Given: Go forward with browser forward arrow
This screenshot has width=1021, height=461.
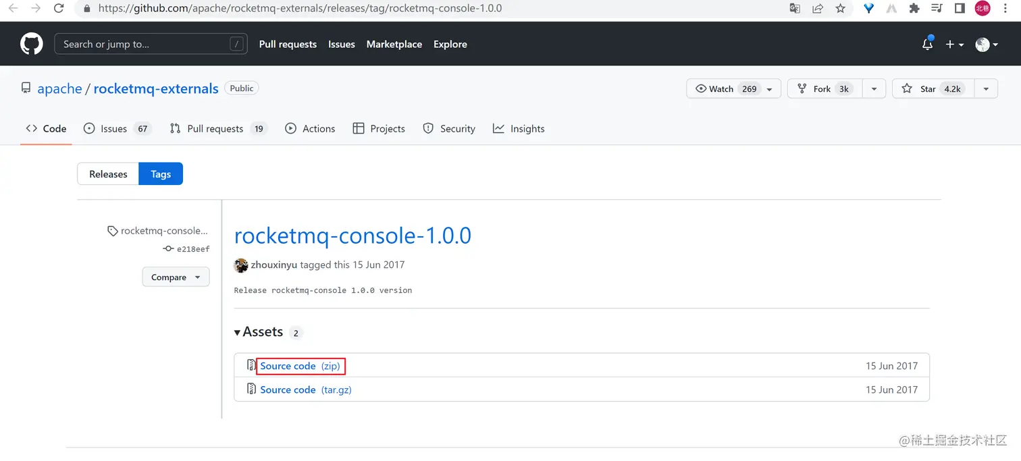Looking at the screenshot, I should point(36,9).
